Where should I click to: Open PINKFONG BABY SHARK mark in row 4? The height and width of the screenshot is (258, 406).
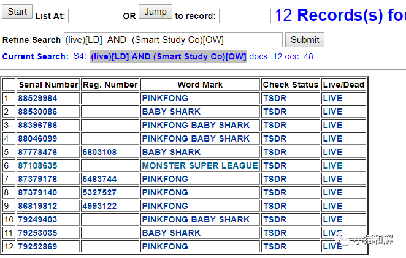point(196,138)
